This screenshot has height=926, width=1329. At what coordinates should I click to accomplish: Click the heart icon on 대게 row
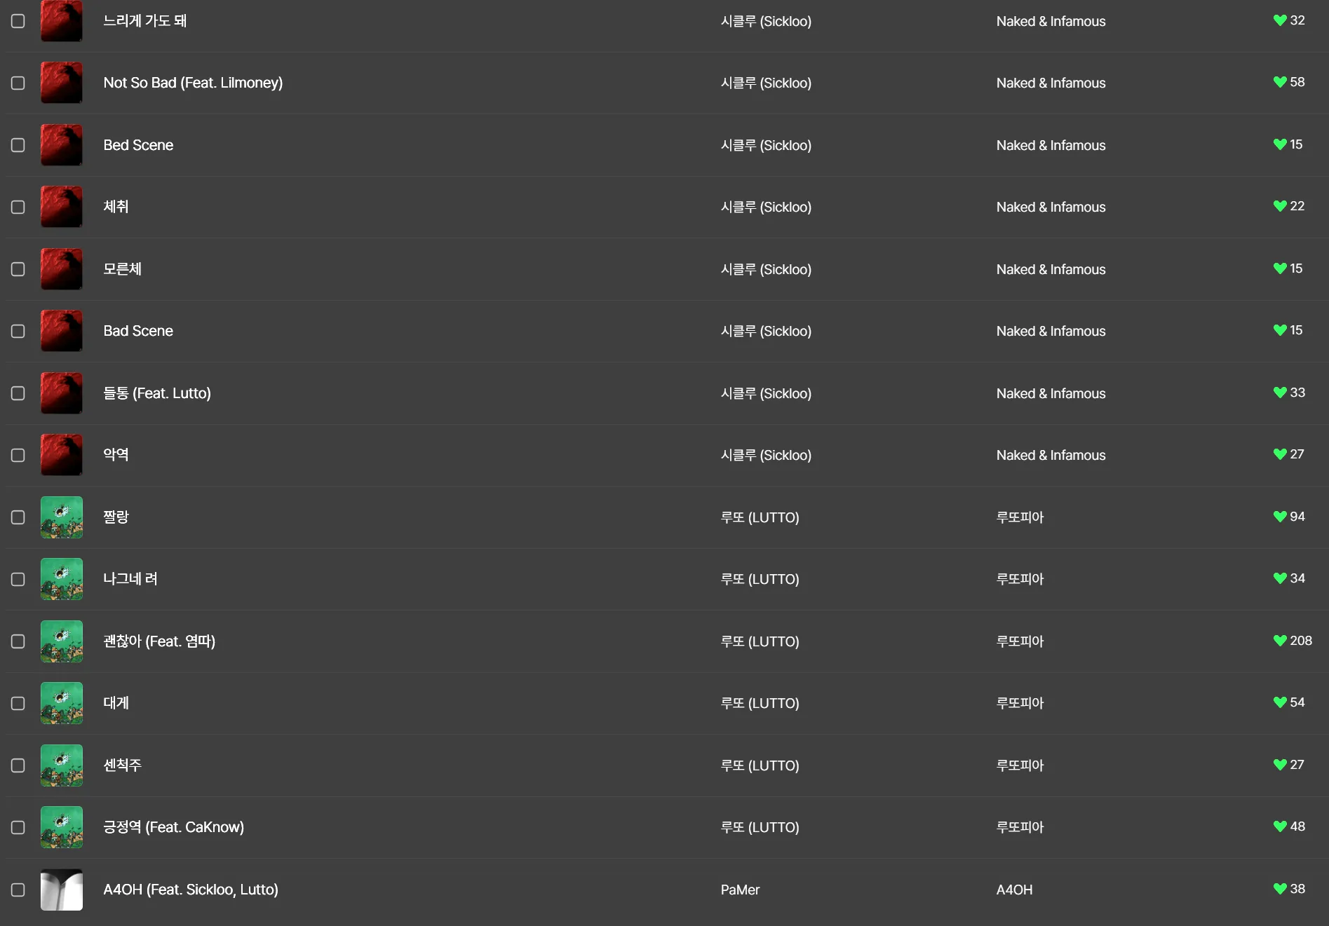1280,702
